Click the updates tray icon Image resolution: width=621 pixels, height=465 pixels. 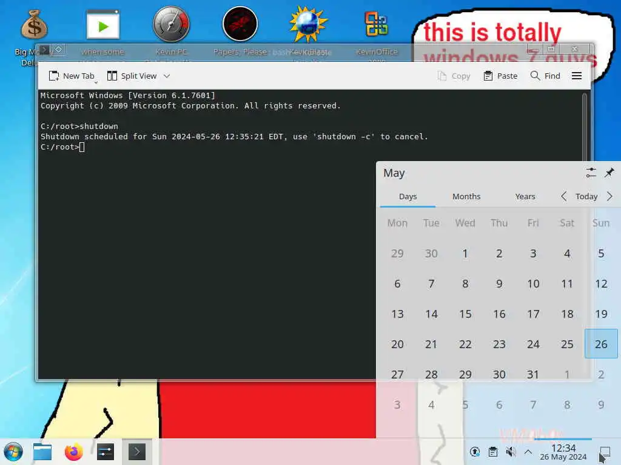click(x=474, y=452)
